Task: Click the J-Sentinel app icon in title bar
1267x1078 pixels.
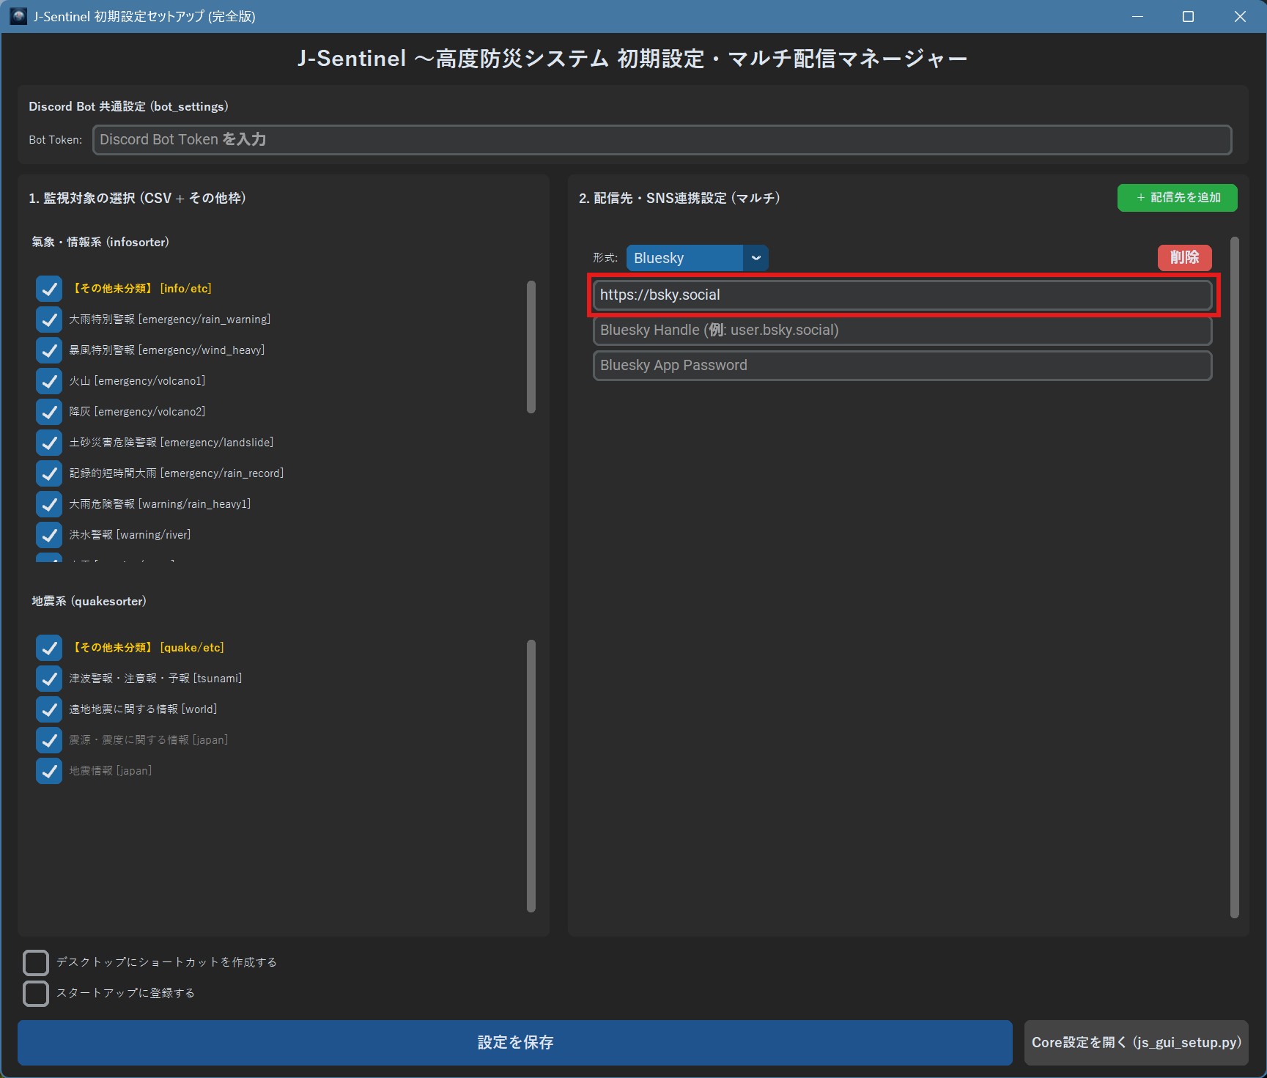Action: click(18, 16)
